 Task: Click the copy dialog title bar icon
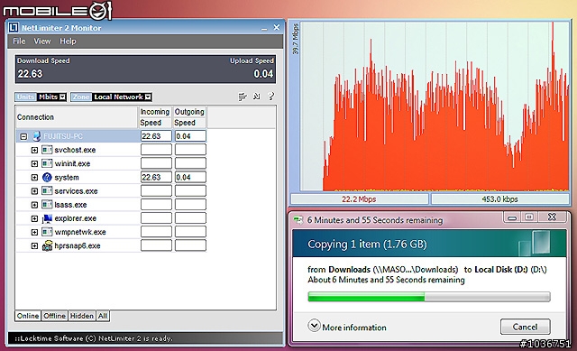coord(298,220)
